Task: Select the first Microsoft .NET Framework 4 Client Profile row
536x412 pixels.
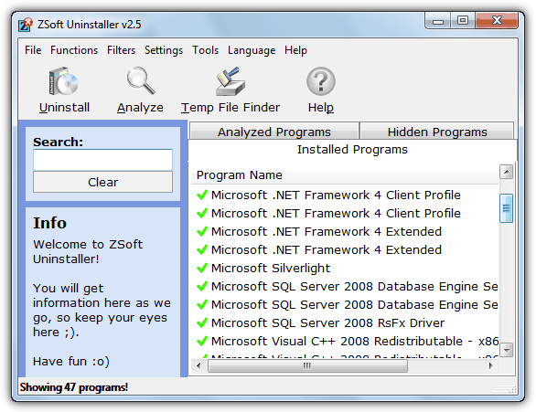Action: tap(345, 195)
